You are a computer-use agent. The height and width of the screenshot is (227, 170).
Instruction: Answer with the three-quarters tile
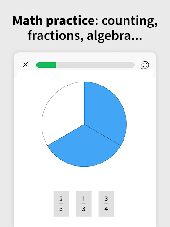coord(106,204)
